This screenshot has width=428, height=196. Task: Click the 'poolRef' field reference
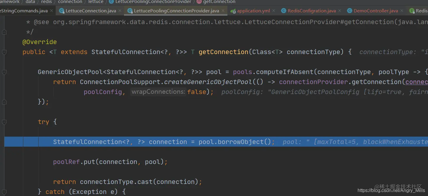(66, 162)
